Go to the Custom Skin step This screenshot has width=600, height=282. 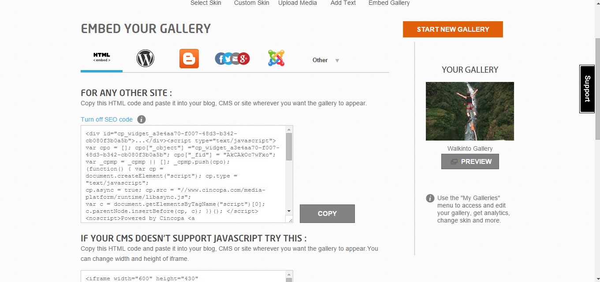tap(252, 3)
